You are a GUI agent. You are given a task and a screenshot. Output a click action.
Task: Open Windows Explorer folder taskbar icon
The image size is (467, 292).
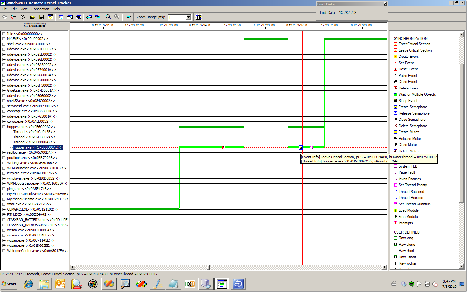coord(44,284)
